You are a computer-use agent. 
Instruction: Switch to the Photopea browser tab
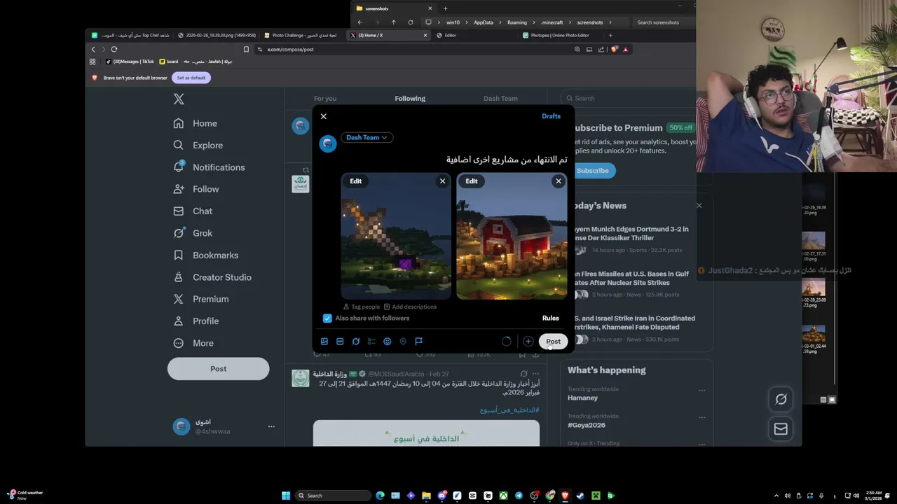[x=561, y=35]
